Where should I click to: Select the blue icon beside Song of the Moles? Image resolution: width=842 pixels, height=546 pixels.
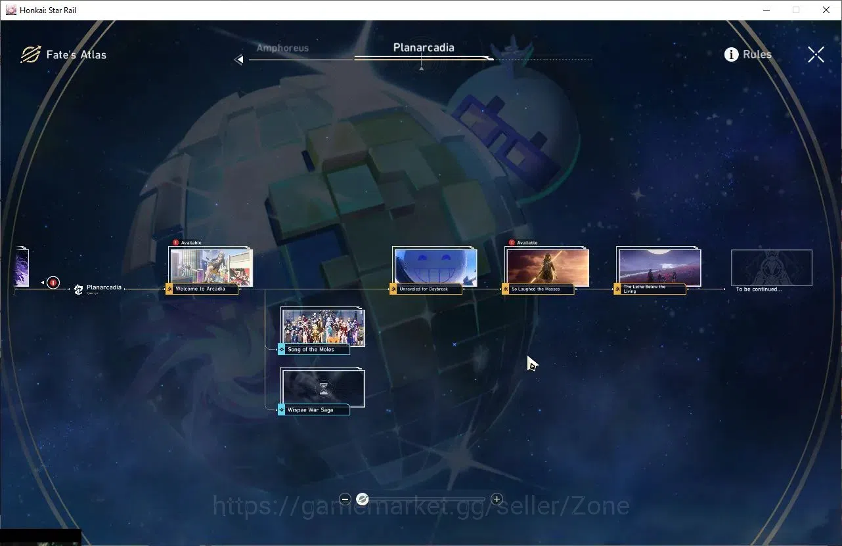[x=282, y=350]
